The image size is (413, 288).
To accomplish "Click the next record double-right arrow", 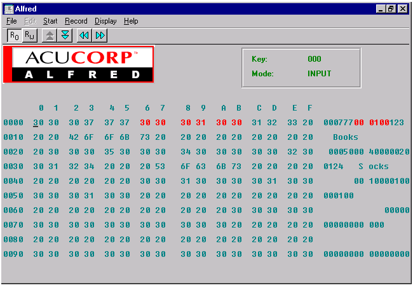I will [x=100, y=34].
